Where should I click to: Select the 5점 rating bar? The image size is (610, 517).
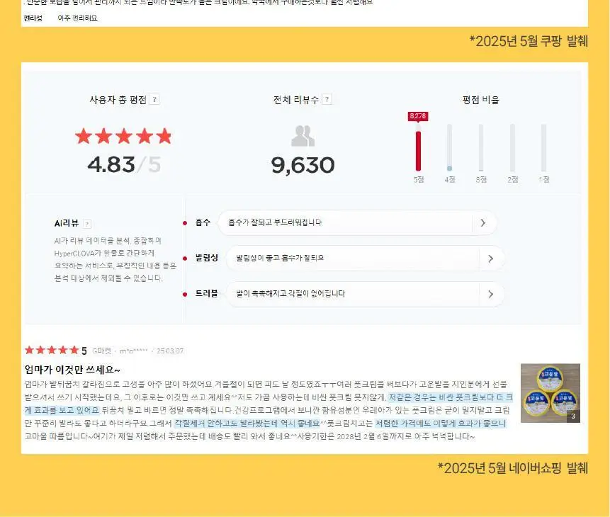[x=418, y=148]
